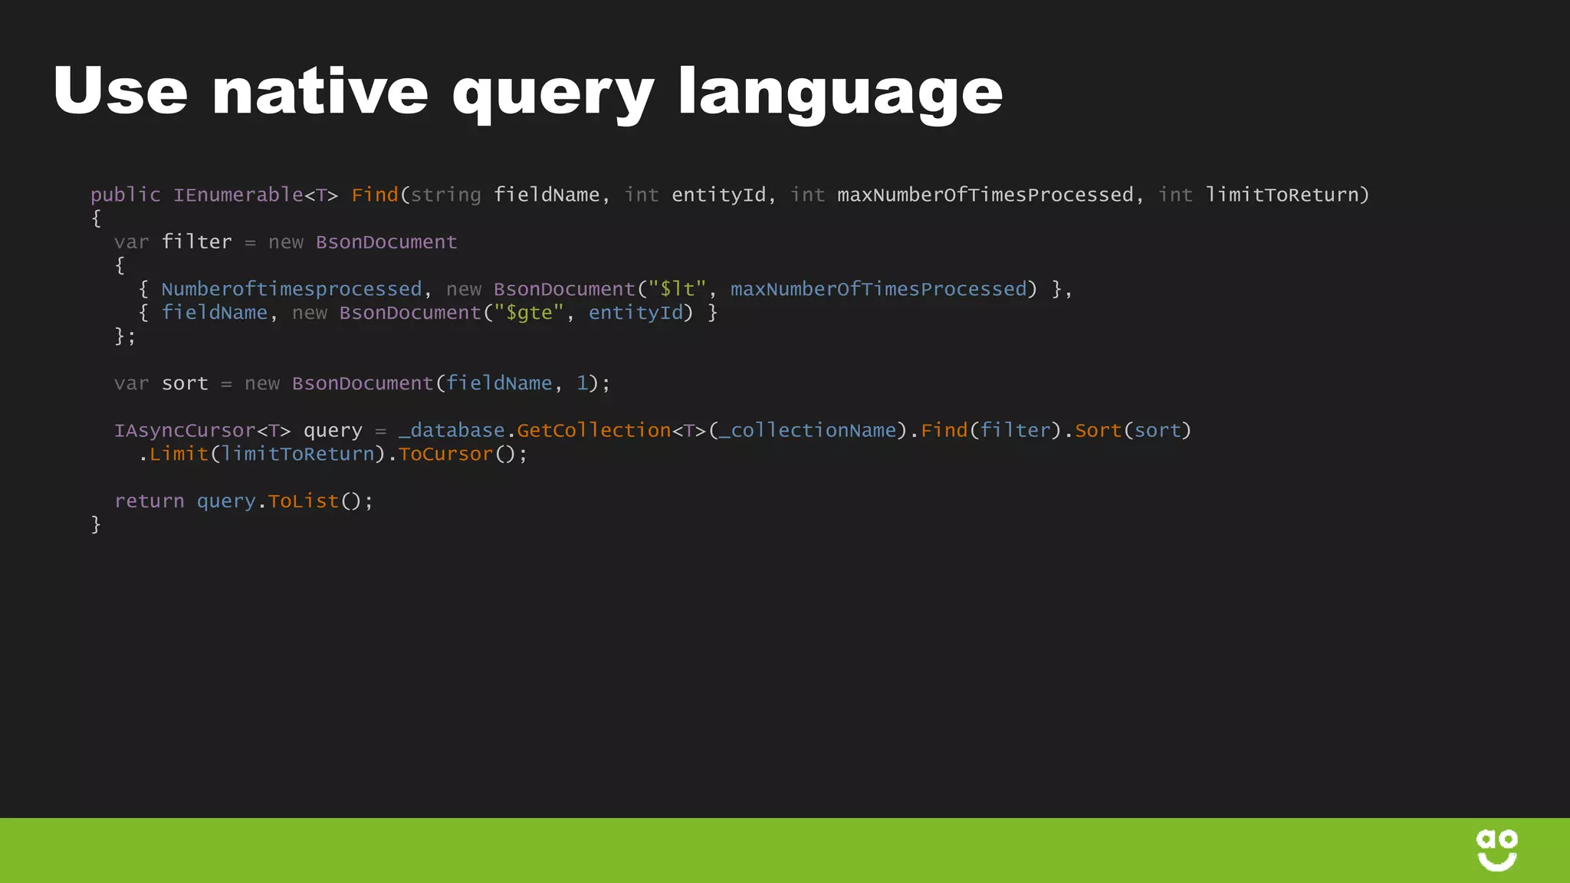Click the "$lt" string literal

[677, 289]
